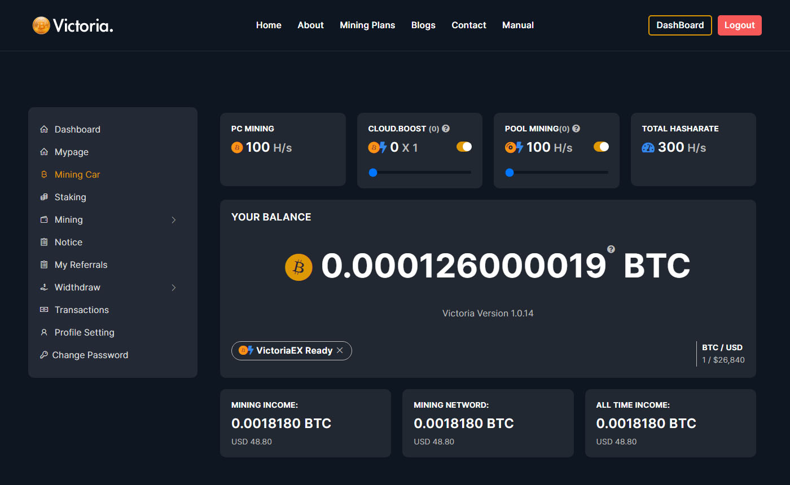The width and height of the screenshot is (790, 485).
Task: Open the Blogs navigation link
Action: coord(423,25)
